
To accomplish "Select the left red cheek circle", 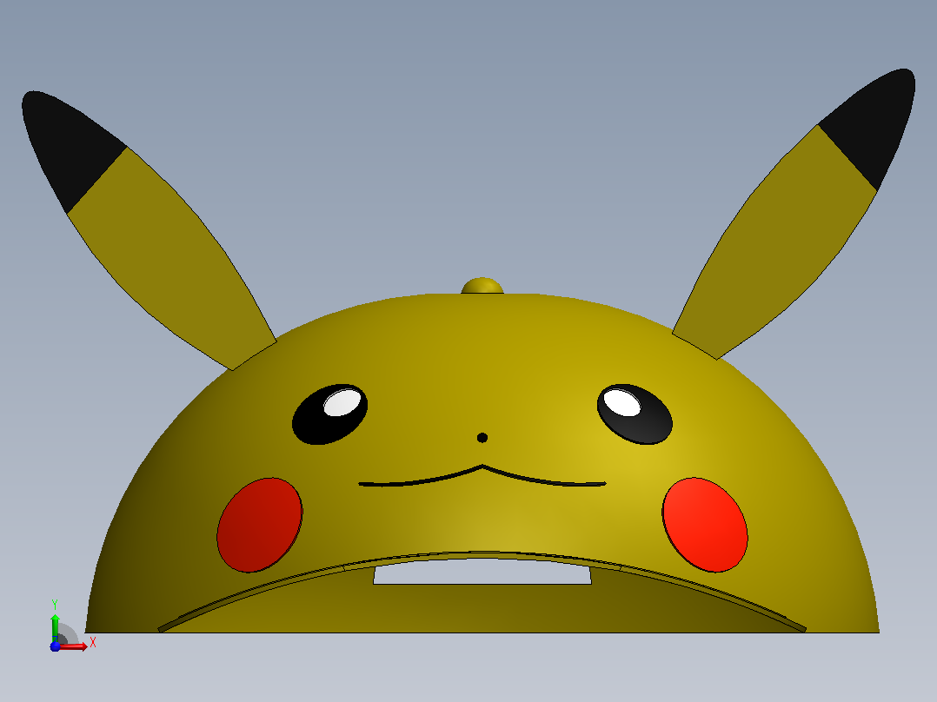I will point(259,525).
